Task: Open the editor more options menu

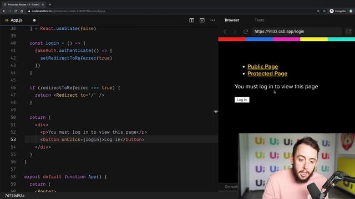Action: (212, 20)
